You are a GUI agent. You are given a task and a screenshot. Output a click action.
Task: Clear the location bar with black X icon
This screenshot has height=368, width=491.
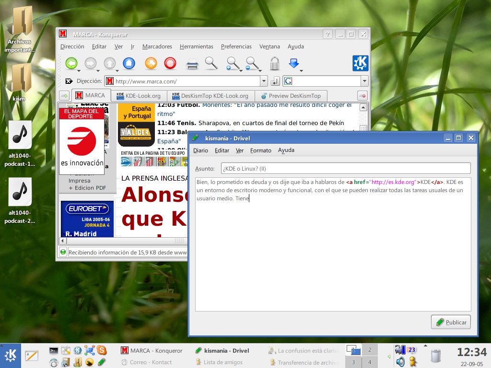[x=69, y=81]
